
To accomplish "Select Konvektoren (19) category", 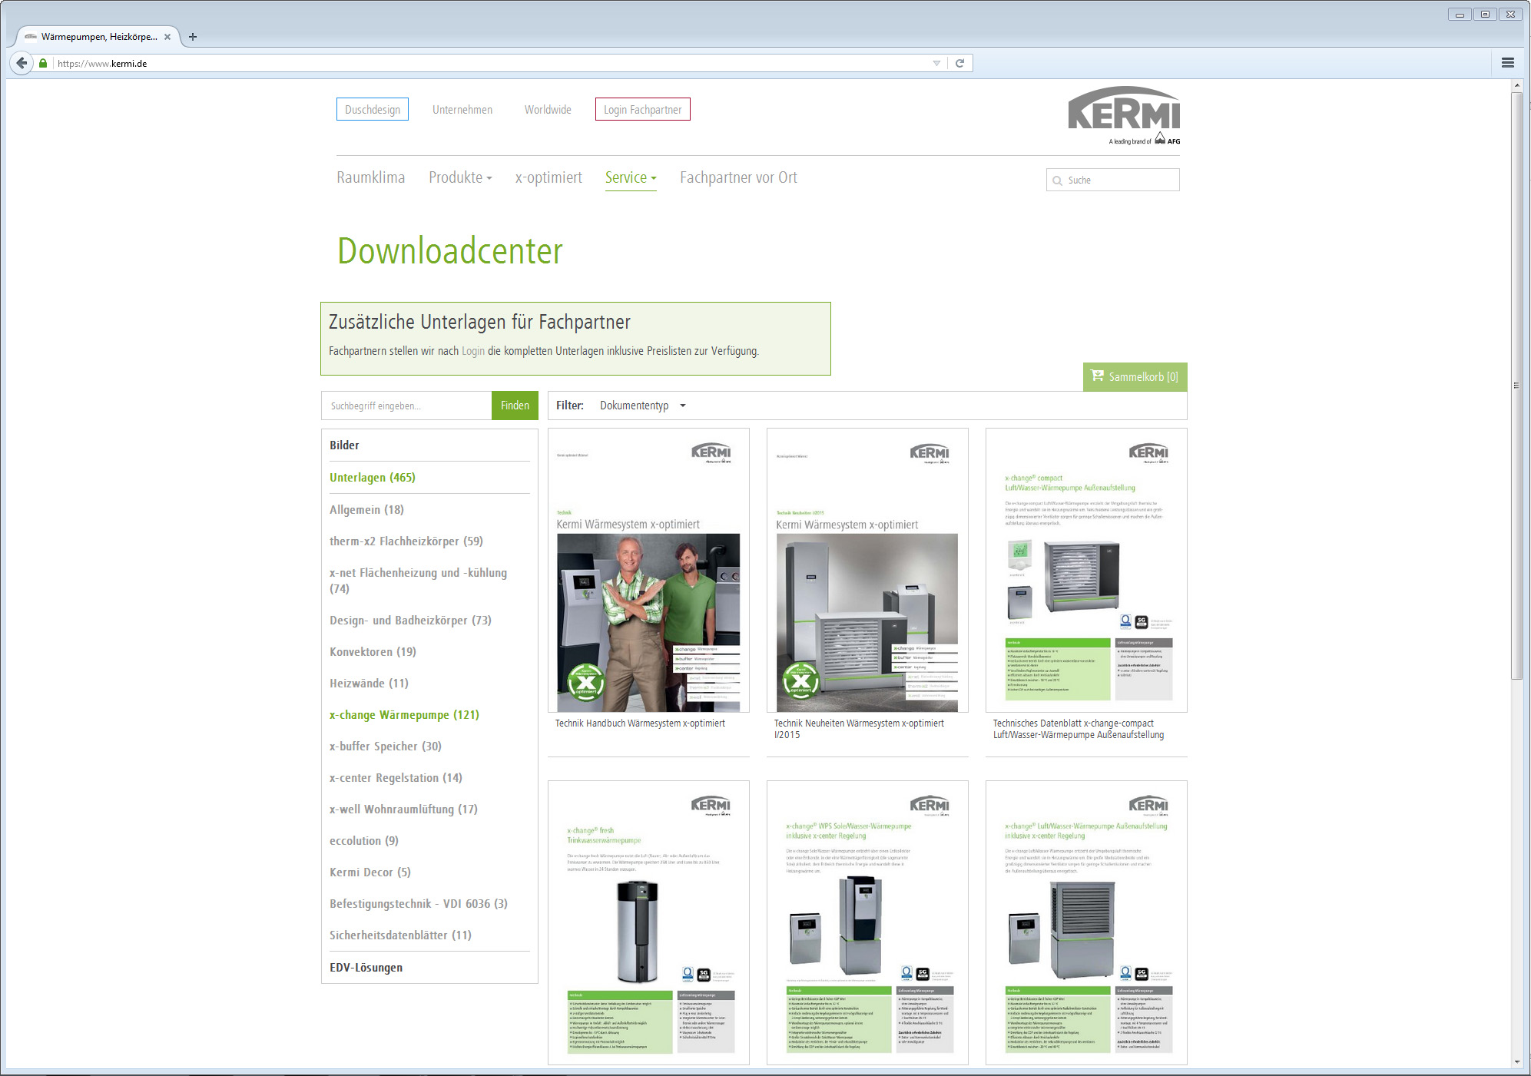I will tap(373, 652).
